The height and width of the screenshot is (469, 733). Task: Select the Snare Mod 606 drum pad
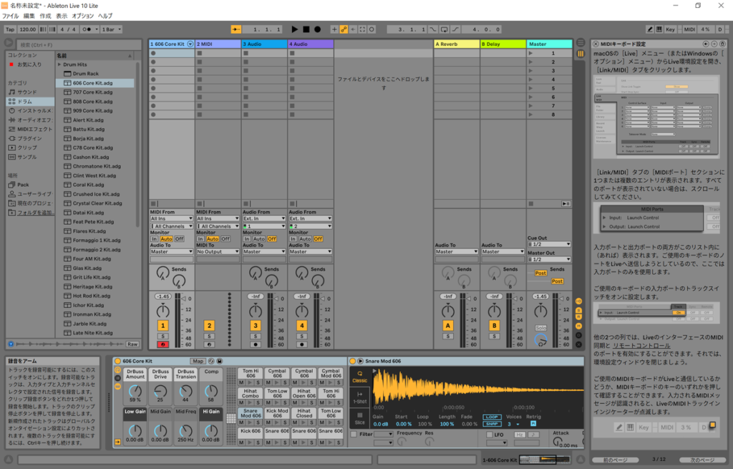251,413
